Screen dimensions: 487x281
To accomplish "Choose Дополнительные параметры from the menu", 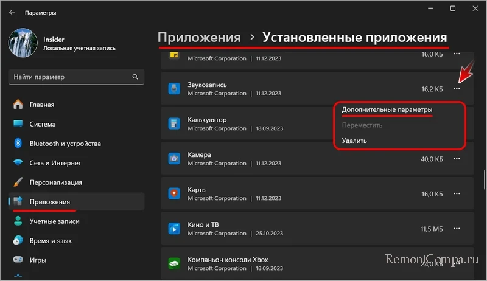I will [x=387, y=110].
